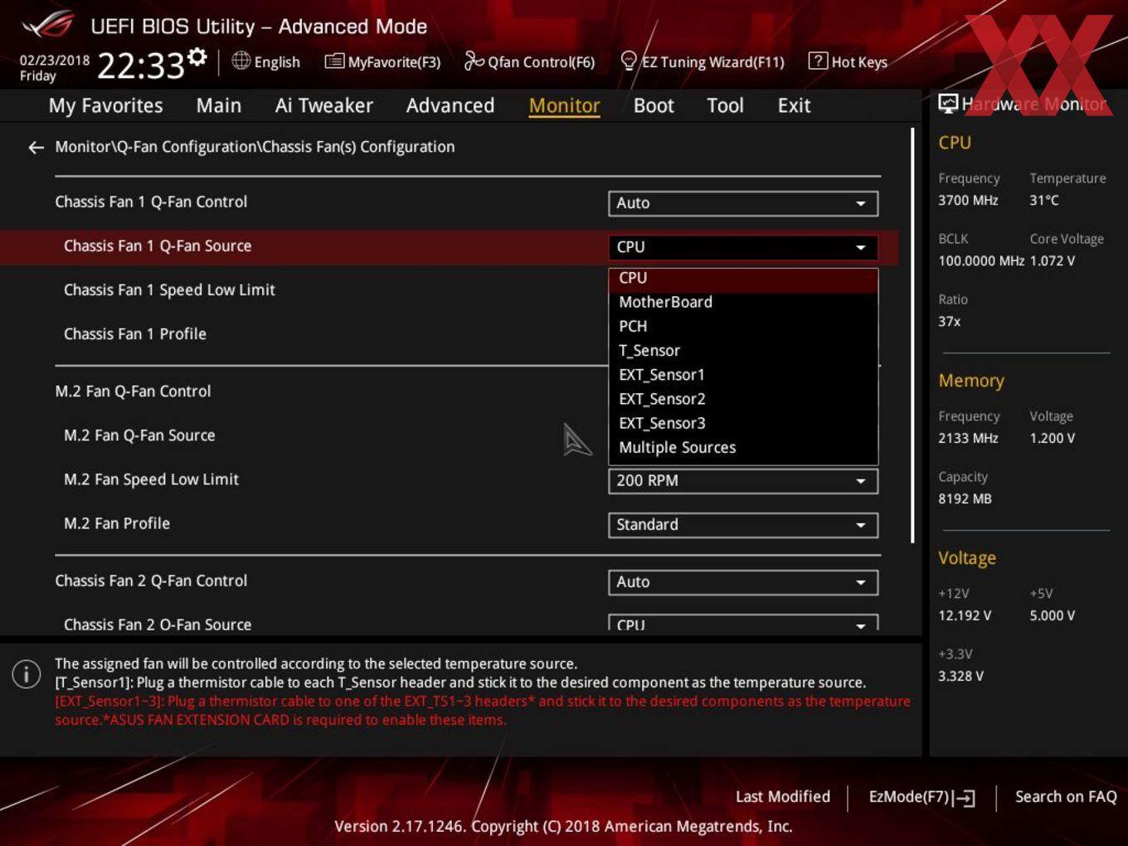1128x846 pixels.
Task: Click the Chassis Fan 1 Q-Fan Control label
Action: pyautogui.click(x=151, y=202)
